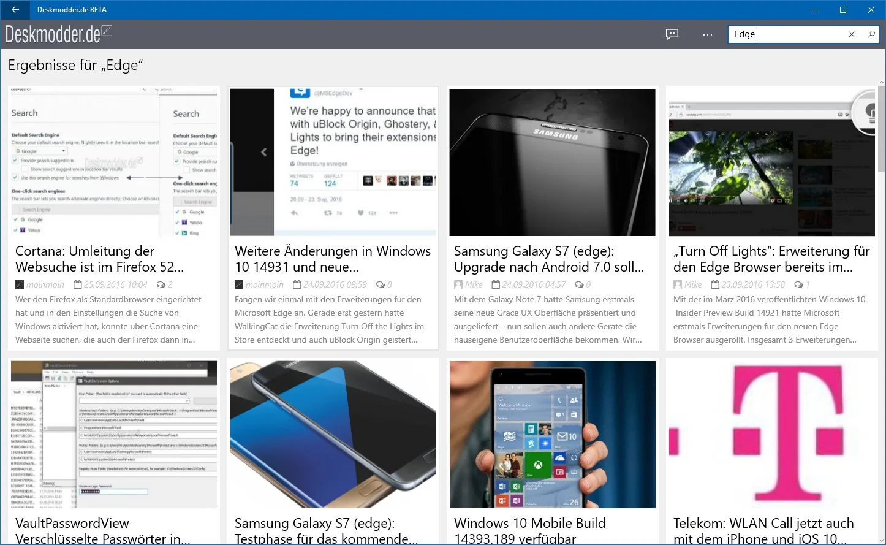Open article Cortana: Umleitung der Websuche
Screen dimensions: 886x545
99,259
